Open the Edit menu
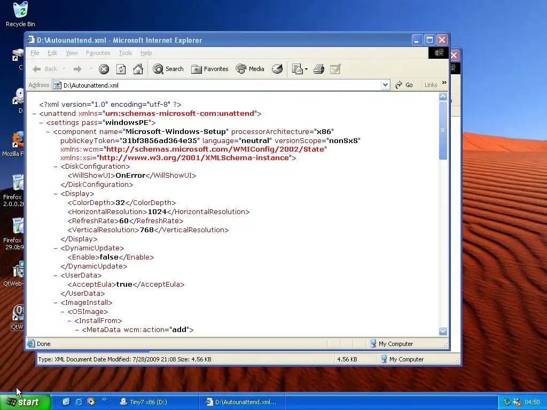This screenshot has height=410, width=547. pyautogui.click(x=52, y=53)
